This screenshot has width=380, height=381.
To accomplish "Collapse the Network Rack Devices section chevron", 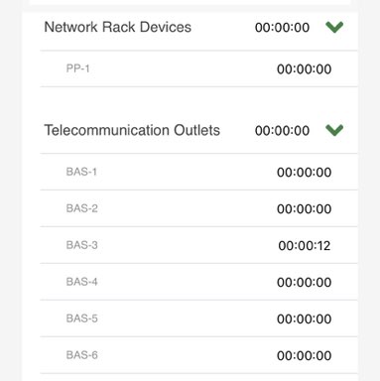I will pyautogui.click(x=334, y=27).
